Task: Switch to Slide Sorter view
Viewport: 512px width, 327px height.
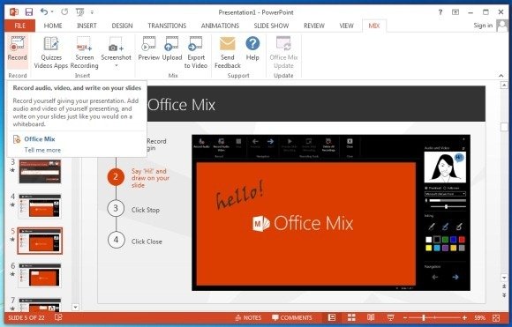Action: (351, 317)
